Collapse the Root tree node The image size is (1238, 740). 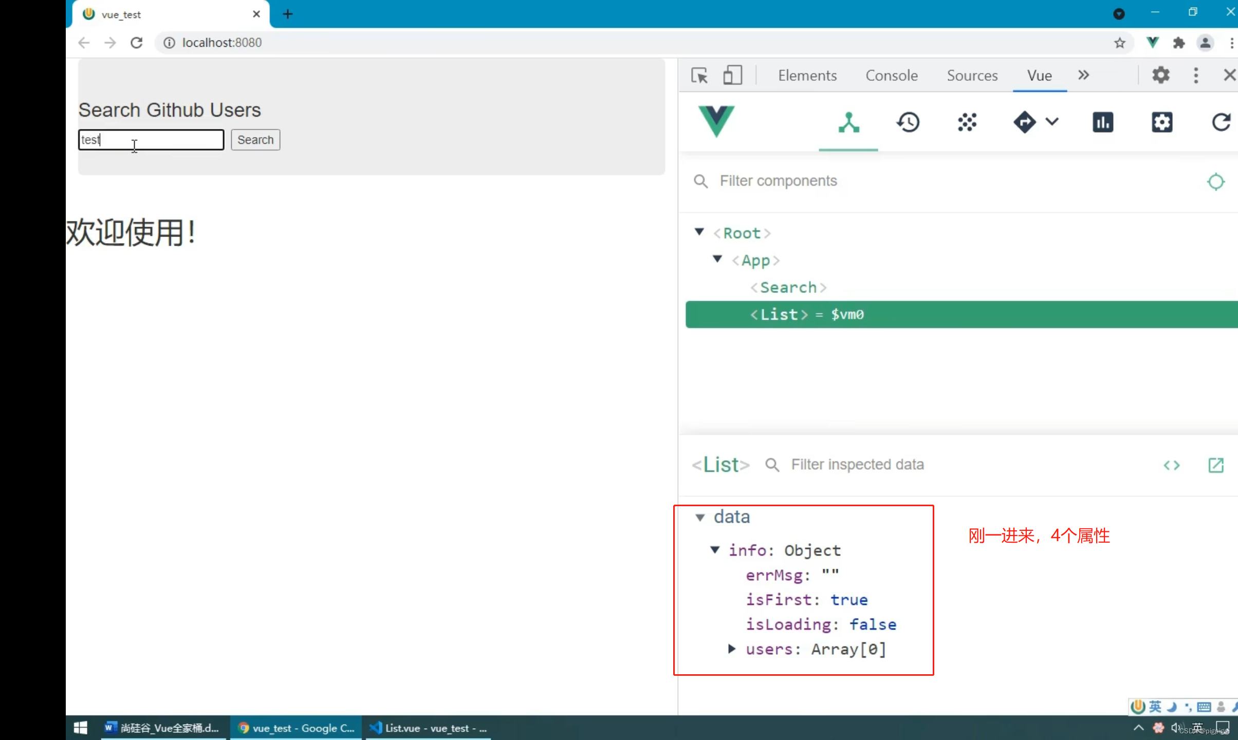tap(699, 232)
